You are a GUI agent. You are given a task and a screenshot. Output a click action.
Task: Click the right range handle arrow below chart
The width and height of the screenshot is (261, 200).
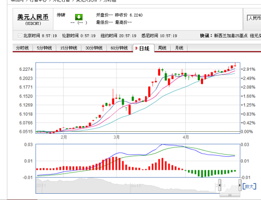pyautogui.click(x=240, y=185)
